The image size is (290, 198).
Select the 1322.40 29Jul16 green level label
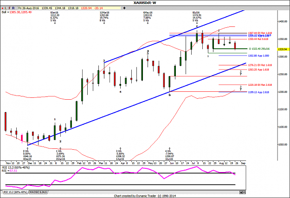tap(259, 49)
